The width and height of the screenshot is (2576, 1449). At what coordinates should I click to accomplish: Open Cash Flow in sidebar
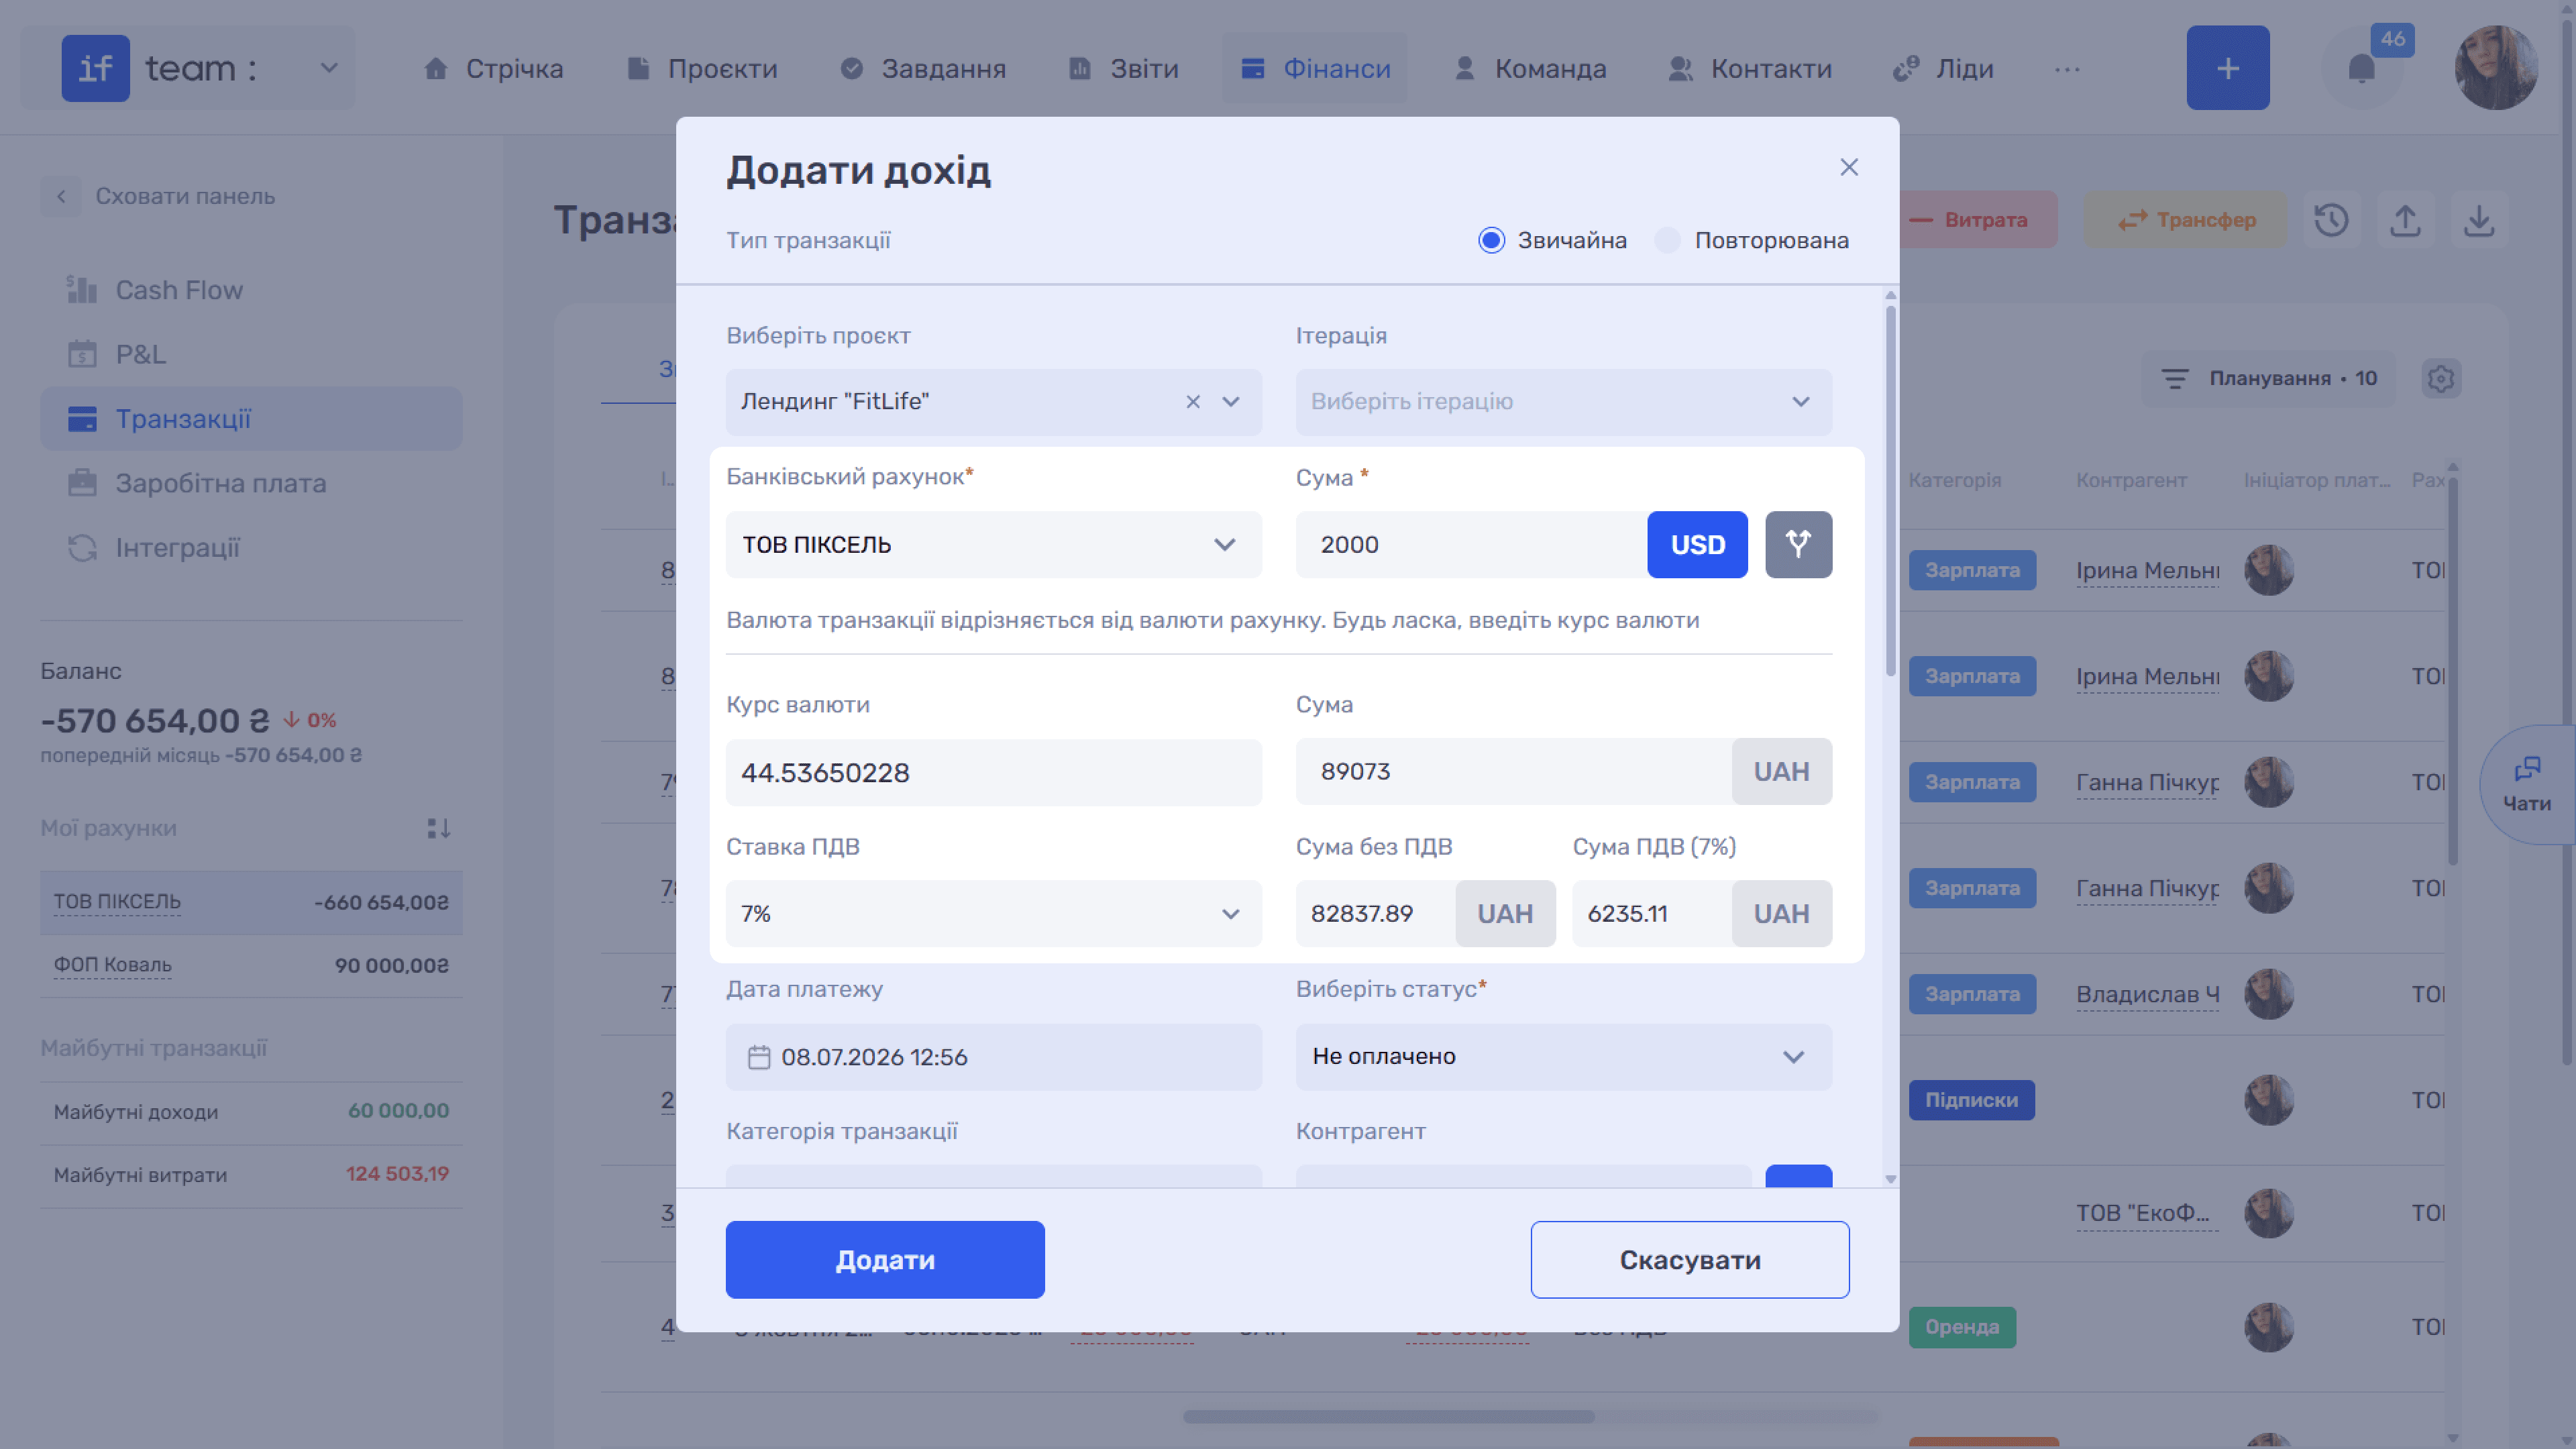click(x=179, y=290)
